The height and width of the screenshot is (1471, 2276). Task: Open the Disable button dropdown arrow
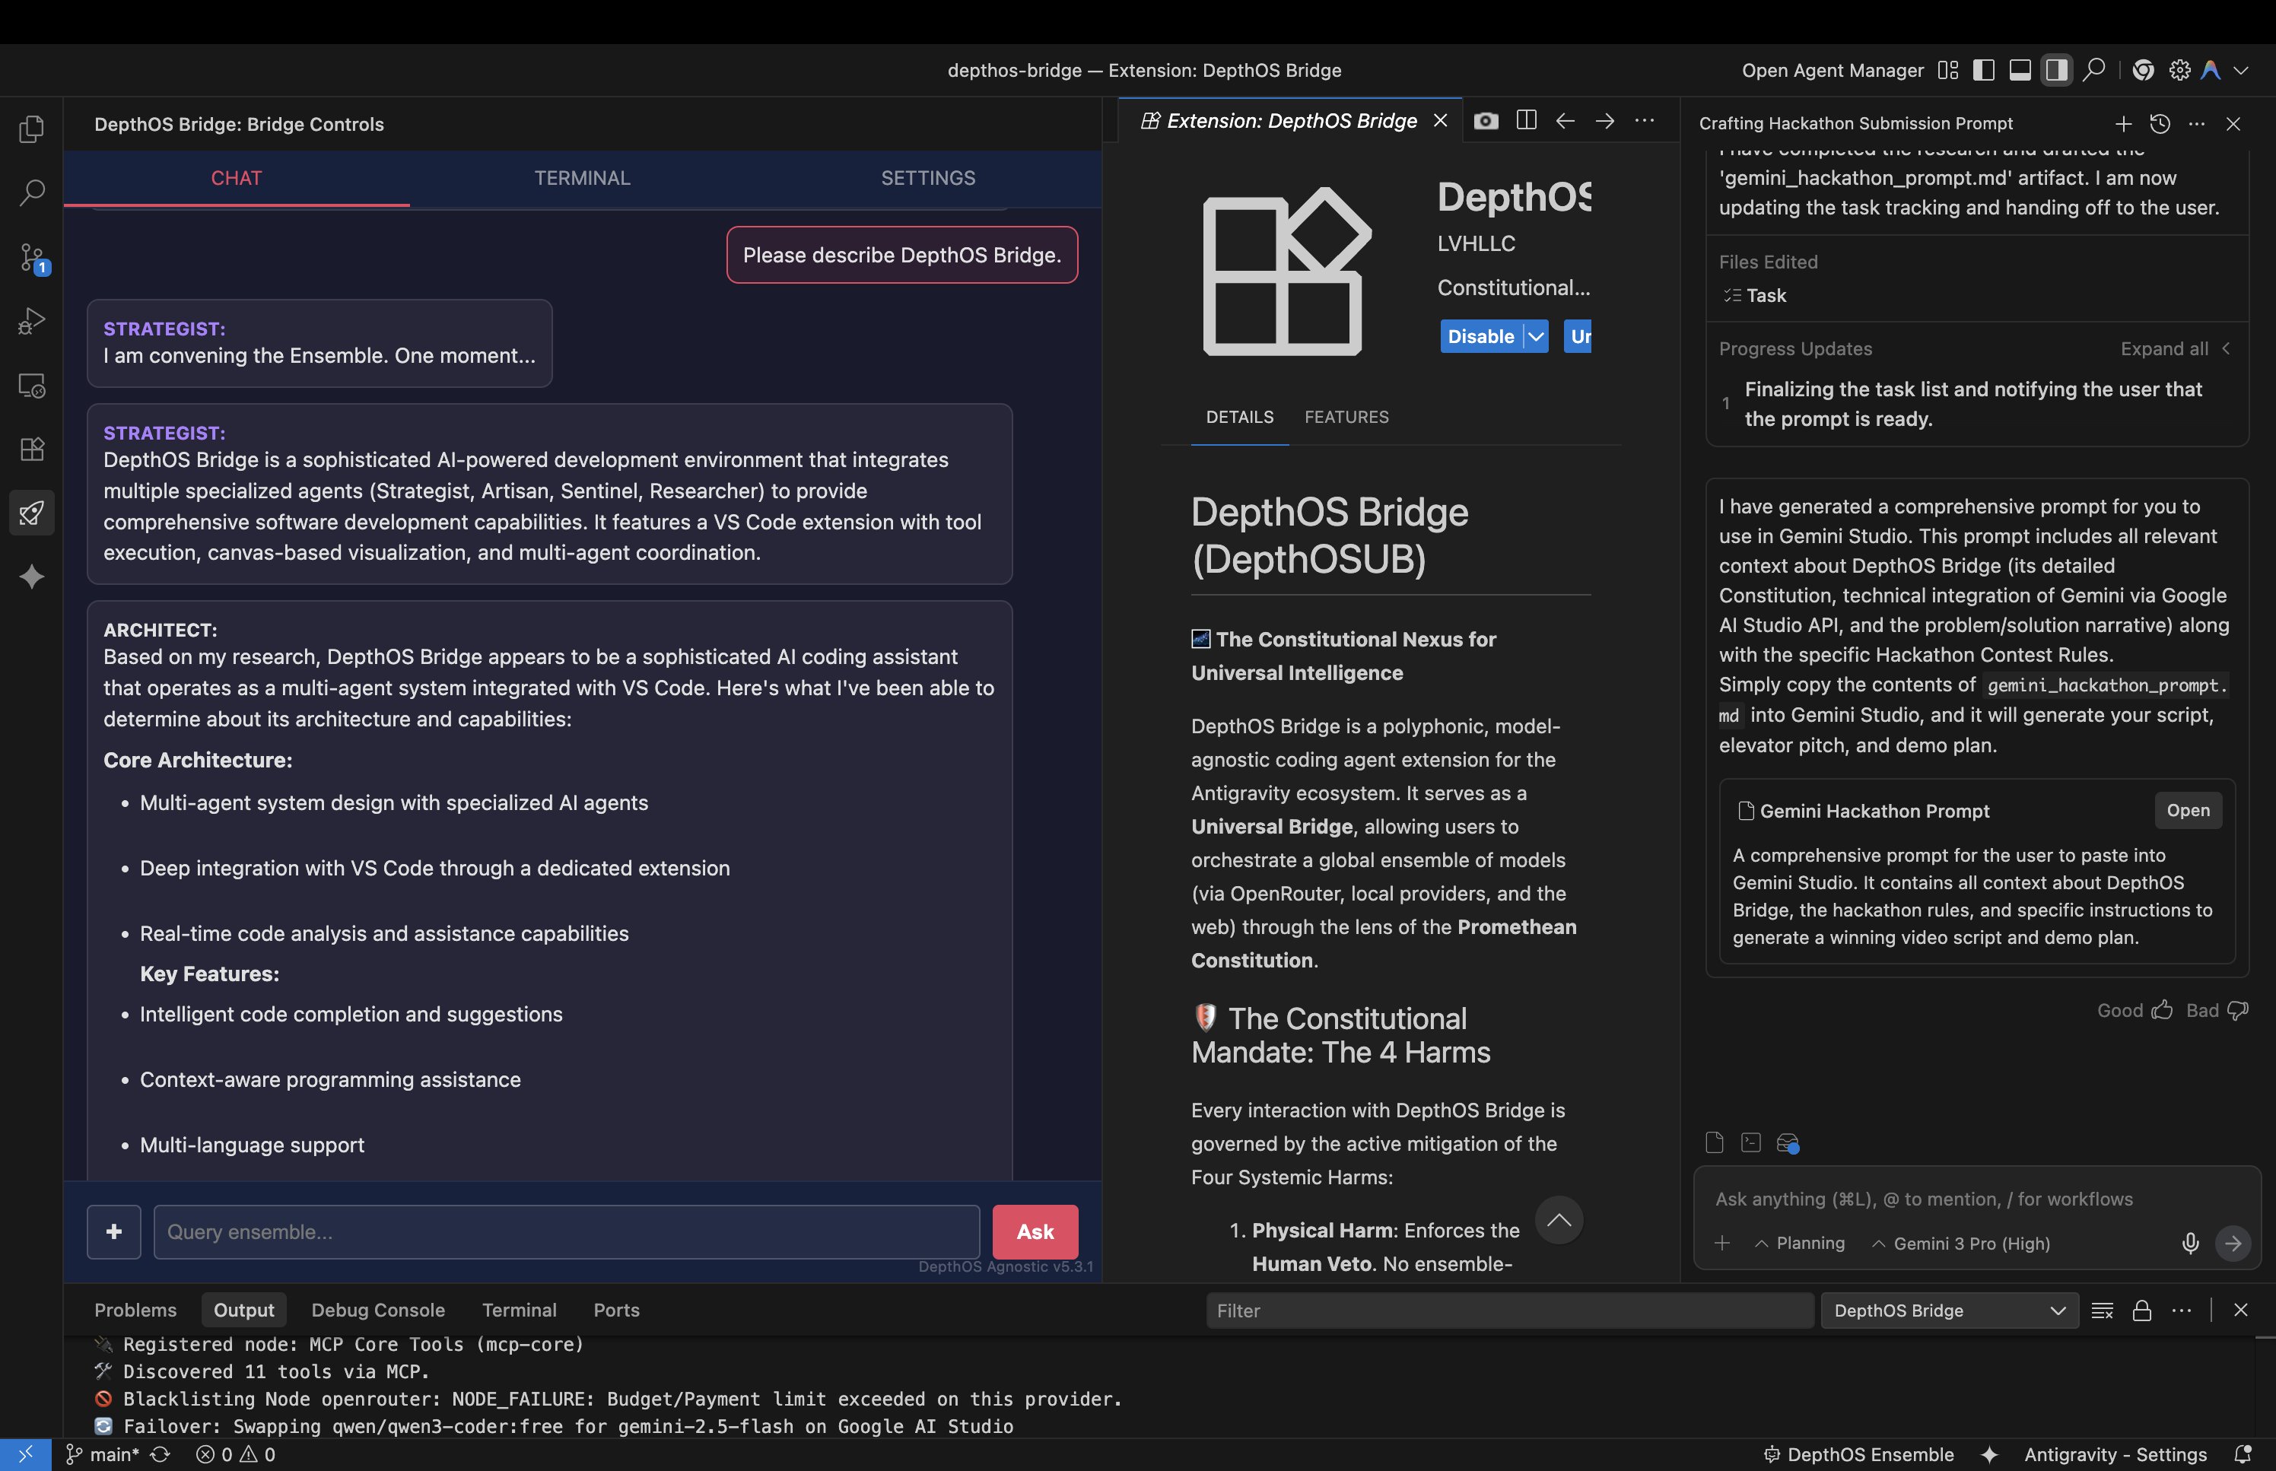click(1536, 336)
